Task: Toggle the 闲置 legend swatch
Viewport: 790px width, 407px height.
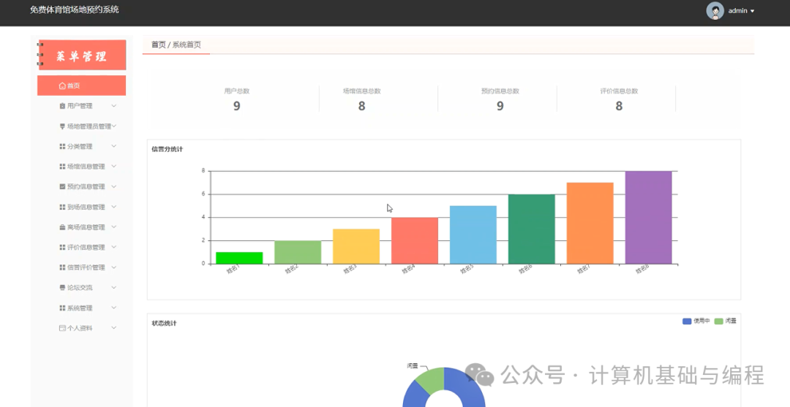Action: point(718,321)
